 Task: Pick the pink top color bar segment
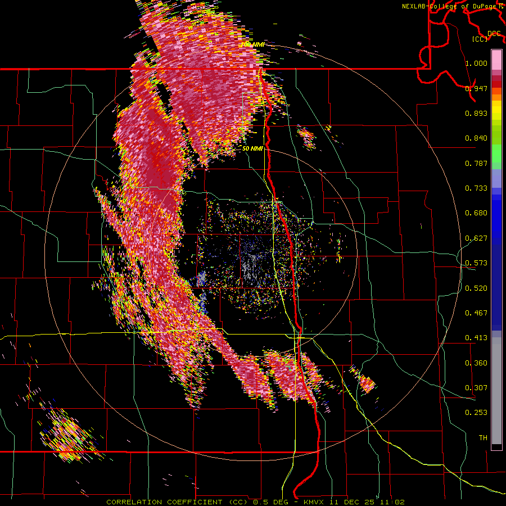(496, 60)
